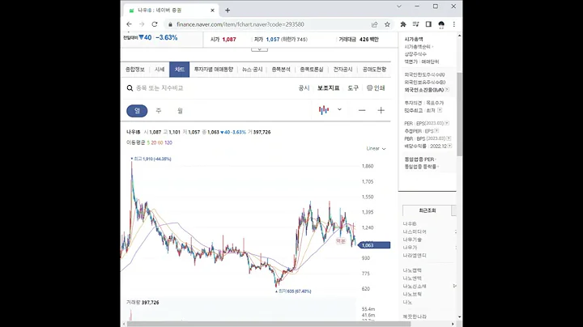Open Chrome's three-dot menu
Image resolution: width=583 pixels, height=327 pixels.
click(454, 24)
